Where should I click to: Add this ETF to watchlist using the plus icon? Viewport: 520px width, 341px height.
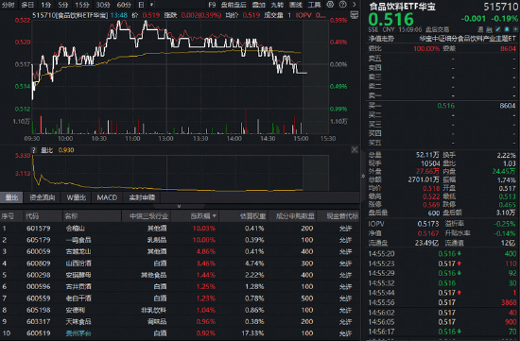(x=515, y=29)
